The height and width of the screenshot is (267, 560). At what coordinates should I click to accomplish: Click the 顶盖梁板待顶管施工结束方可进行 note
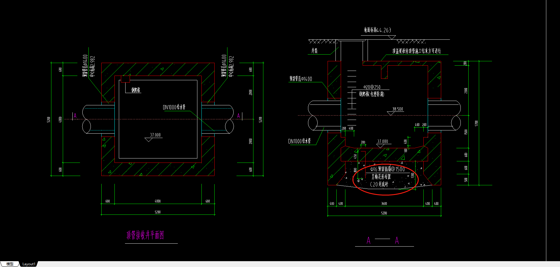pyautogui.click(x=416, y=51)
